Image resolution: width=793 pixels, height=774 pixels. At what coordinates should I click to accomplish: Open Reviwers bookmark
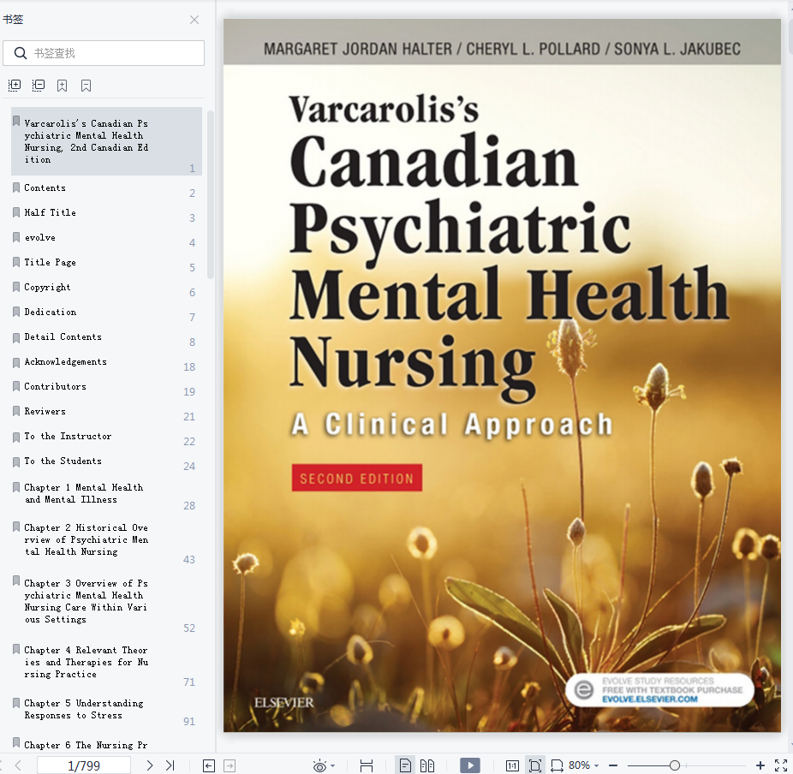(x=45, y=411)
